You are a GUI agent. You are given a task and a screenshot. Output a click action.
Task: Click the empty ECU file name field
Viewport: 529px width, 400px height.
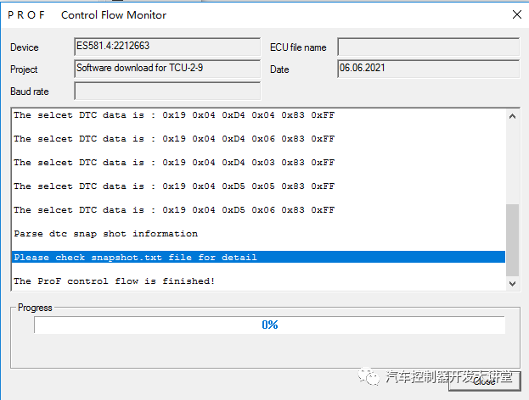[x=428, y=47]
